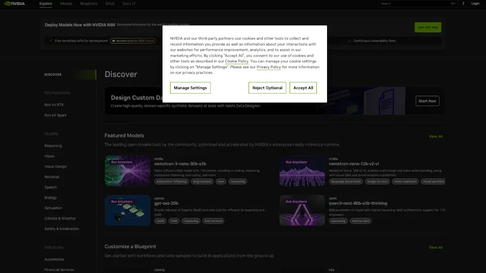Screen dimensions: 486x273
Task: Open the GPUs nav tab
Action: (x=109, y=4)
